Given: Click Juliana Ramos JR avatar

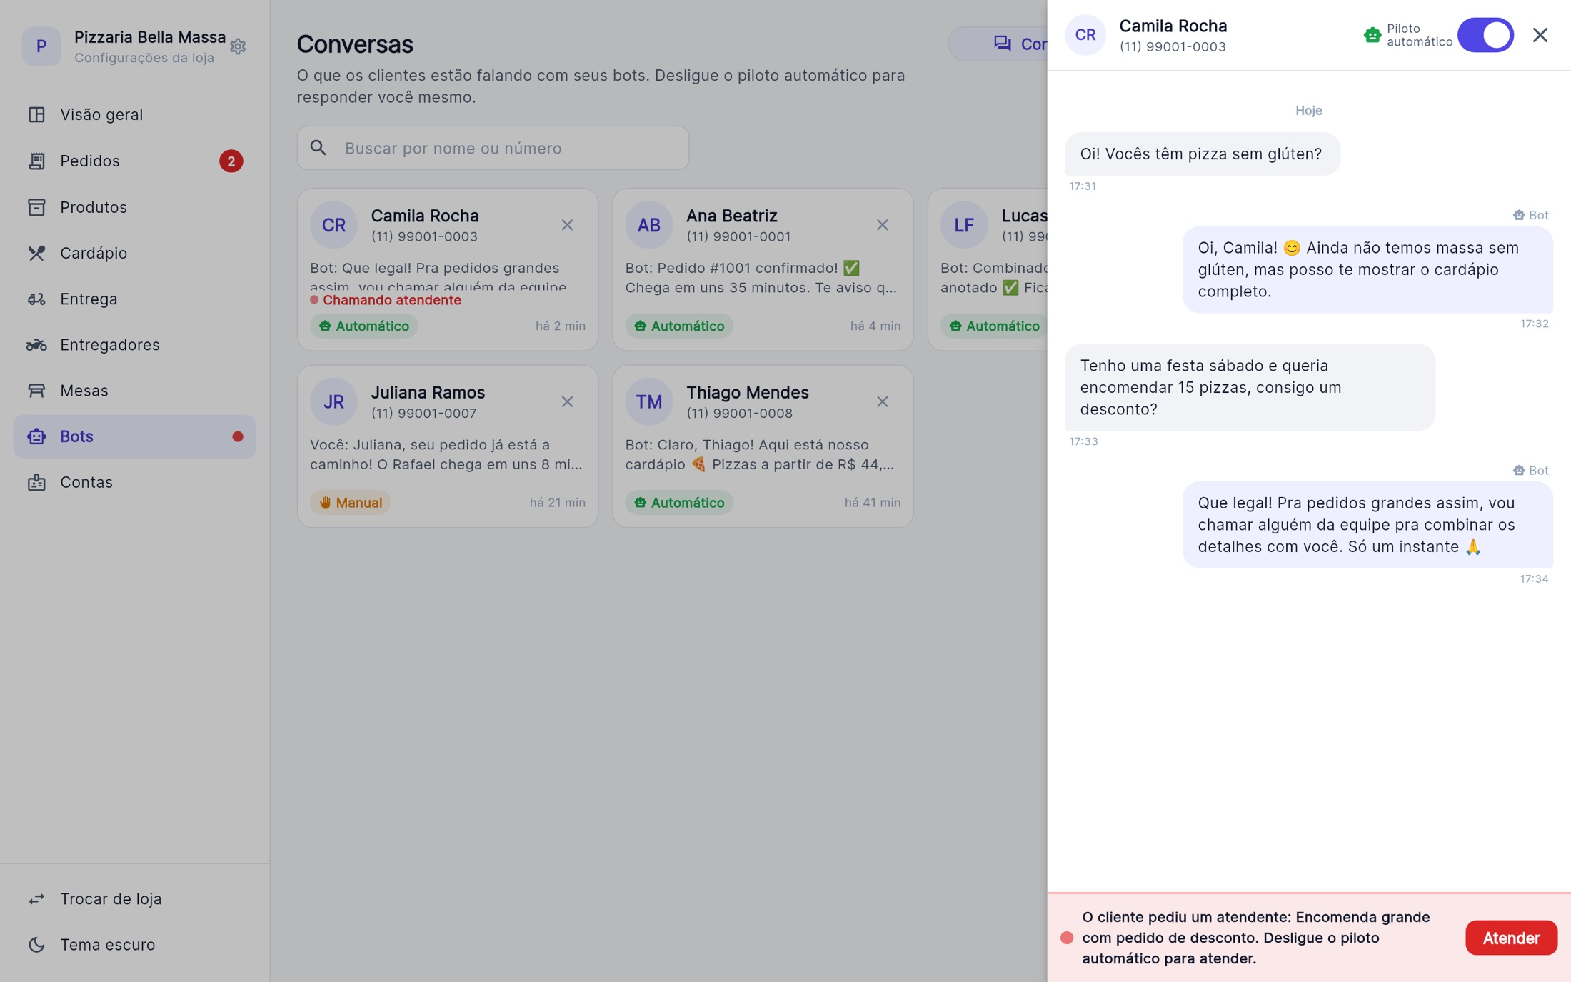Looking at the screenshot, I should [333, 401].
